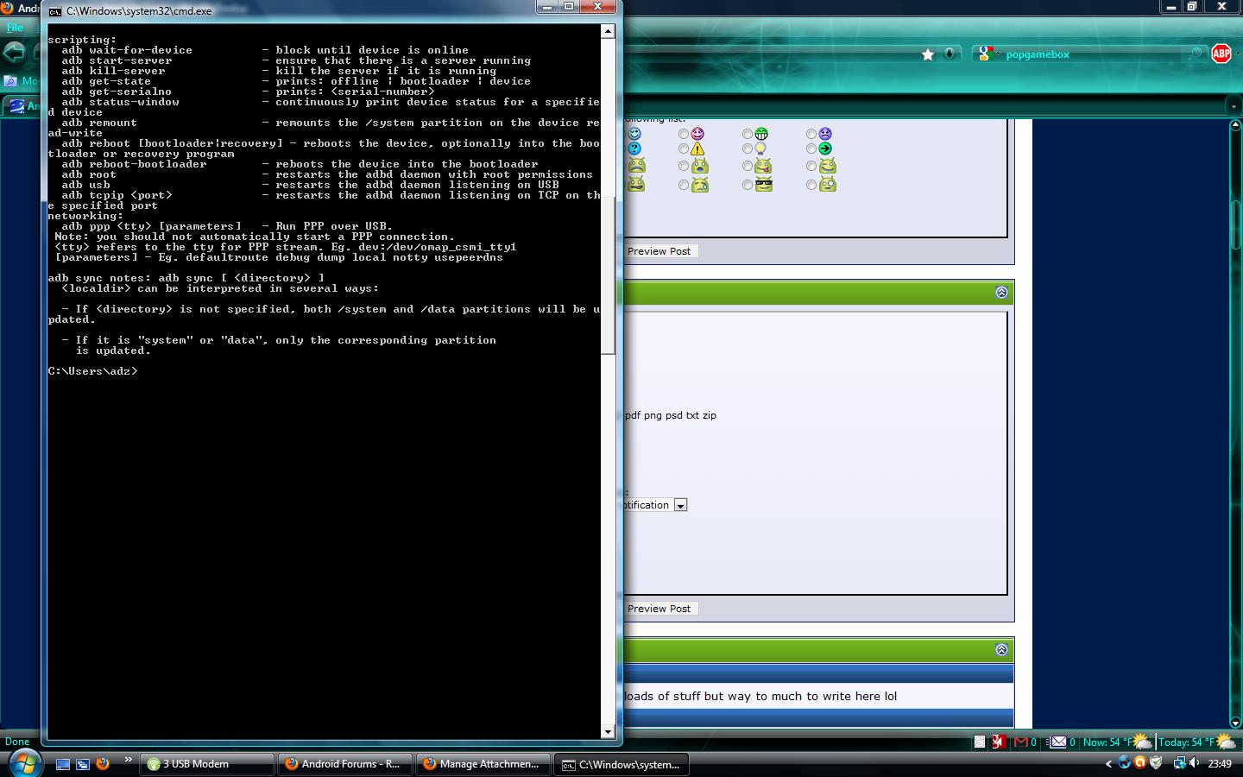Launch Firefox from the Quick Launch bar
Viewport: 1243px width, 777px height.
point(103,763)
